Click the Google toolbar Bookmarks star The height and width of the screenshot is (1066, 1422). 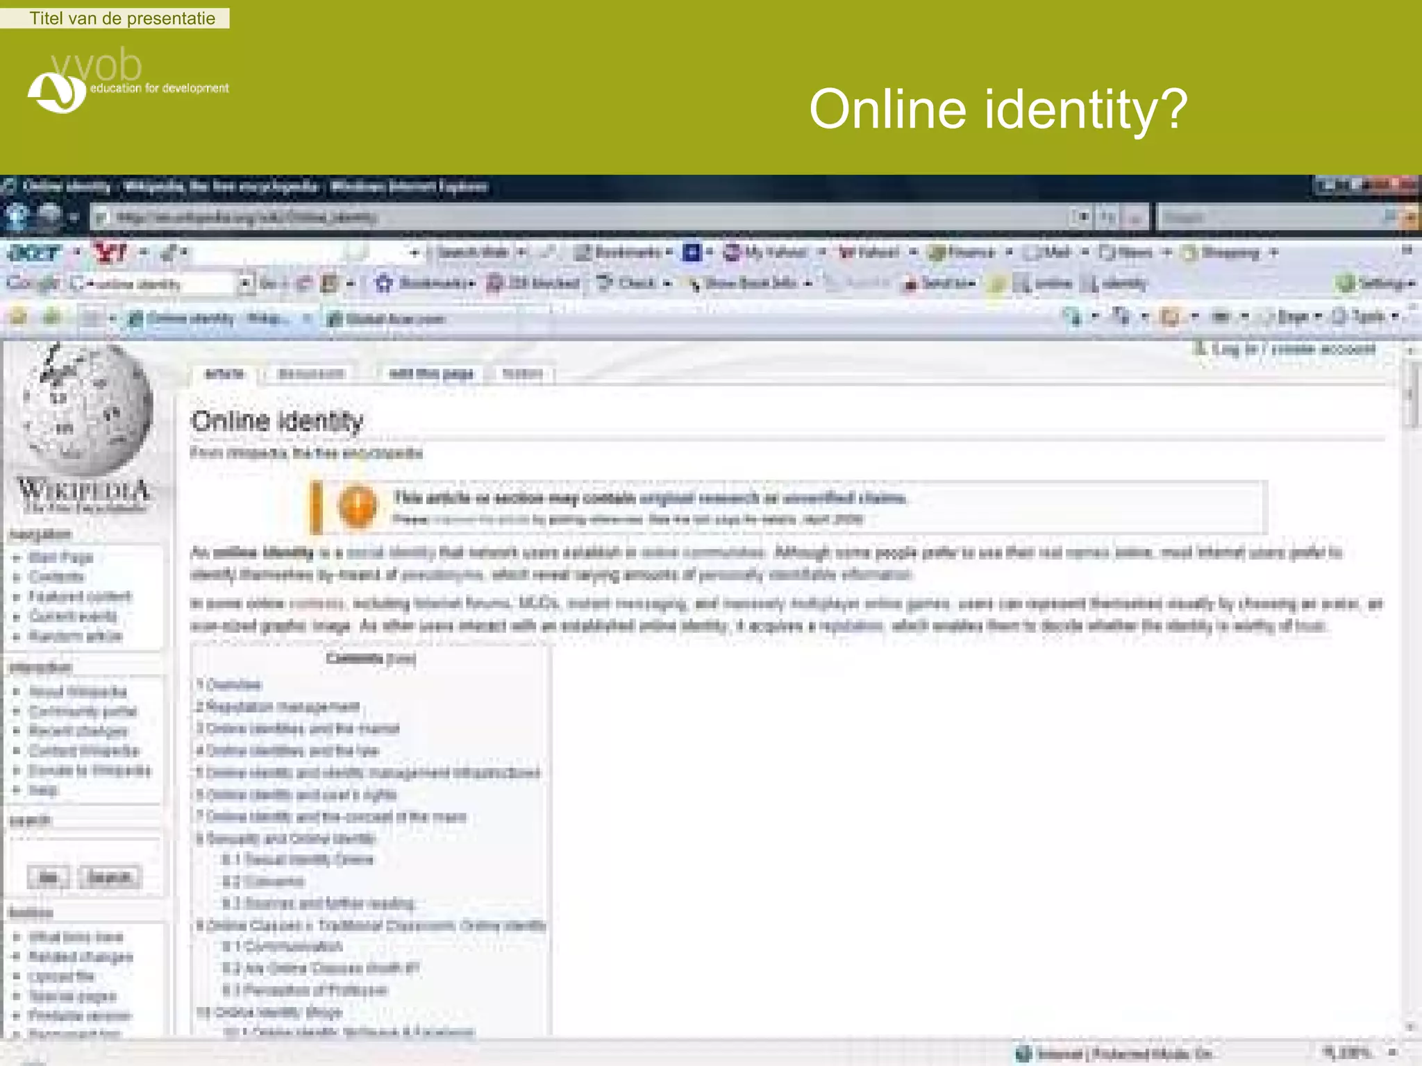pyautogui.click(x=384, y=283)
